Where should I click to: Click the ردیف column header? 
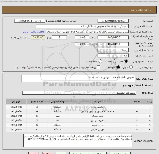pyautogui.click(x=150, y=101)
